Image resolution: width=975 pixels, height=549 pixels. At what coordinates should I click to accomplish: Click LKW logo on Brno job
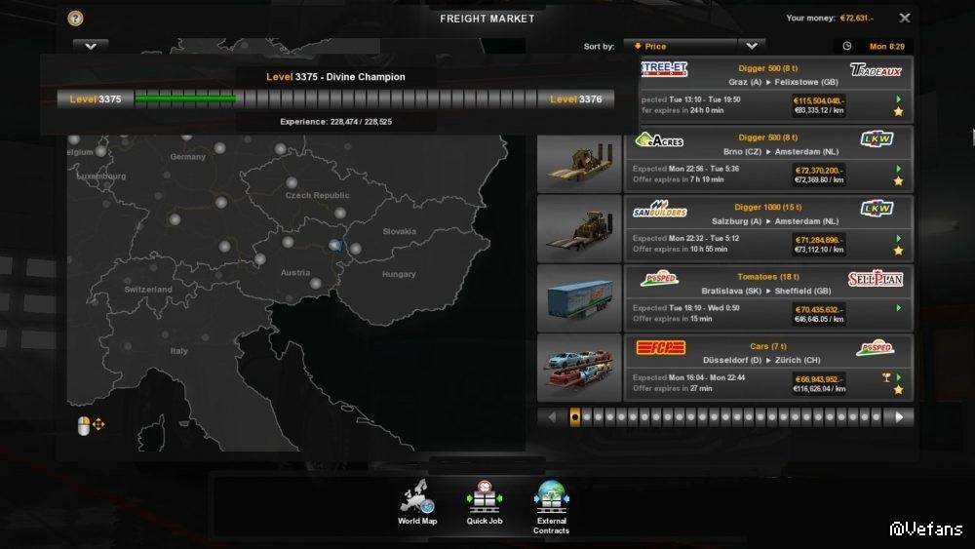pos(877,138)
